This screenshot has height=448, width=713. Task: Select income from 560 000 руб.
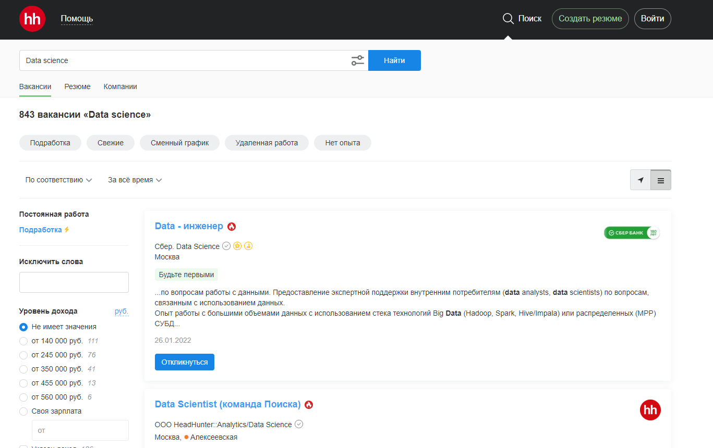pyautogui.click(x=23, y=397)
